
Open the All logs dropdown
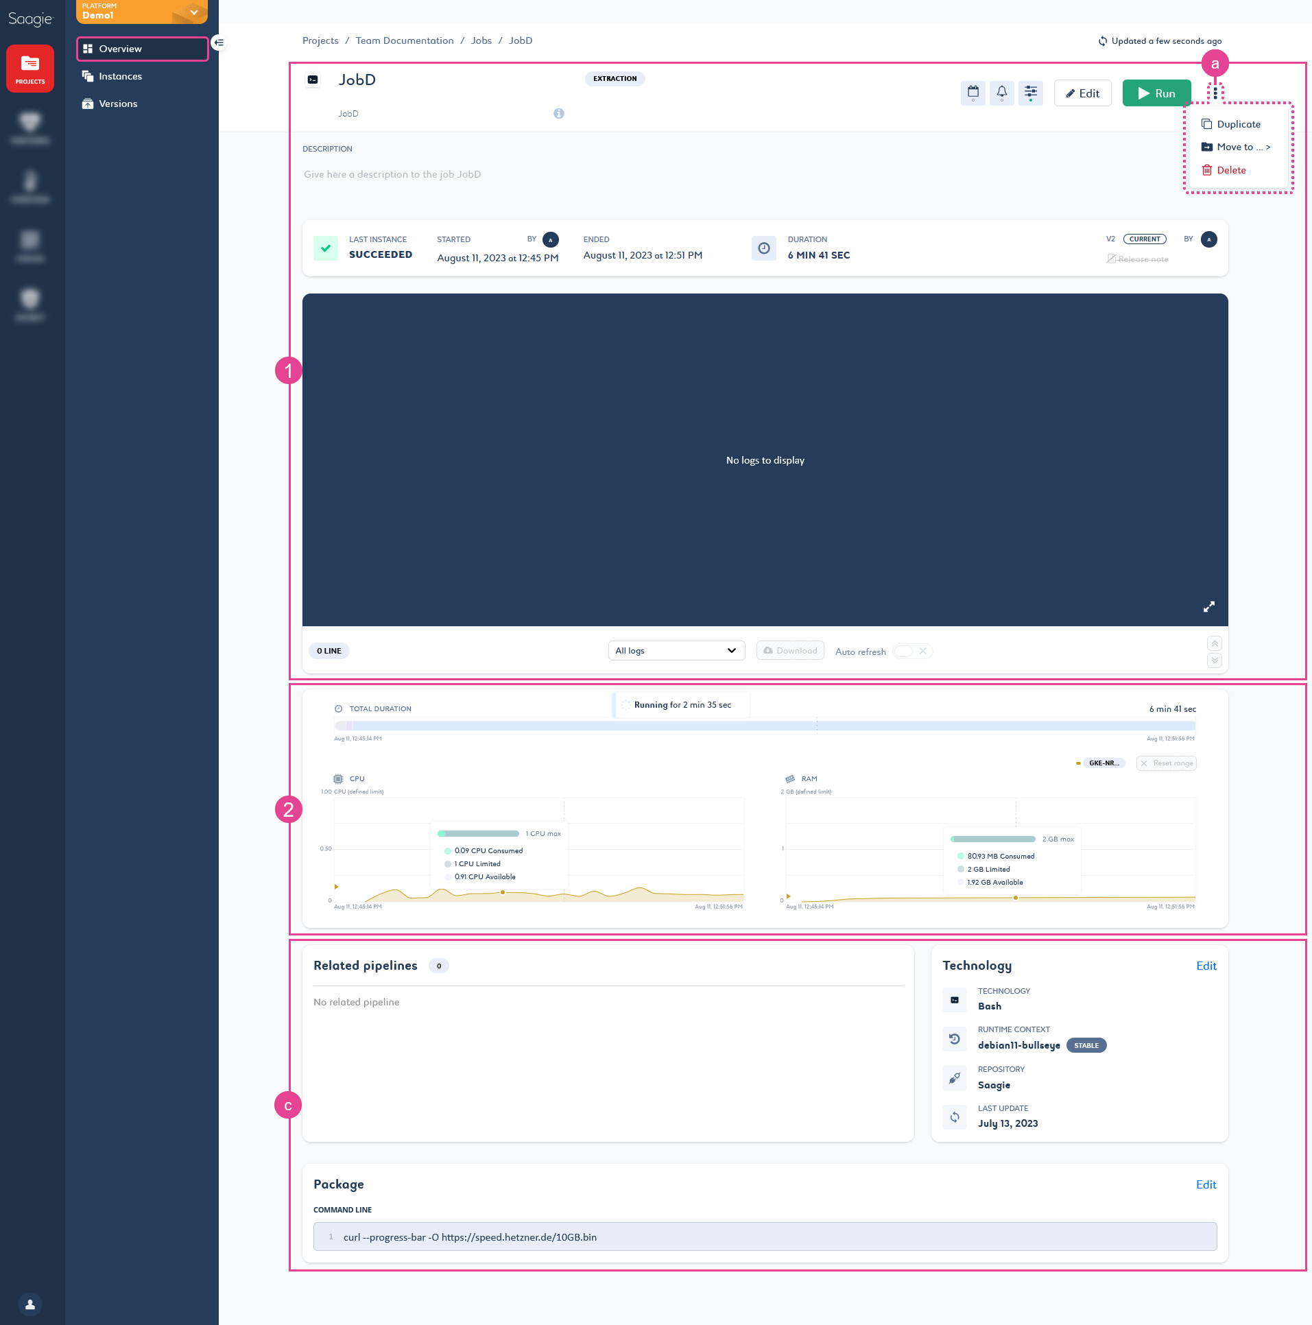(676, 651)
